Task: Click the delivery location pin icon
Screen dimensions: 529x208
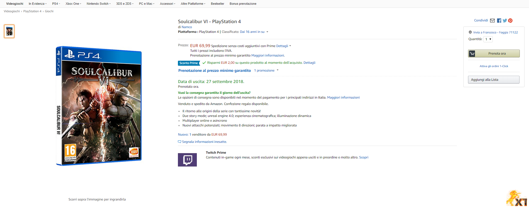Action: tap(470, 32)
